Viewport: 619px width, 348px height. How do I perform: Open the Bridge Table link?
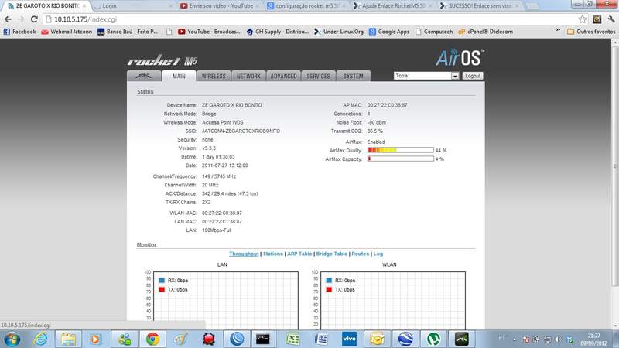coord(332,254)
